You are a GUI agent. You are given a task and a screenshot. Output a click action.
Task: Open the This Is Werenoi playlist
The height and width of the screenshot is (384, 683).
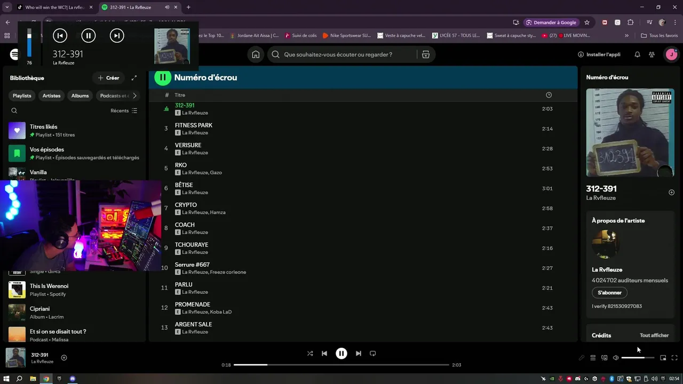[x=74, y=290]
